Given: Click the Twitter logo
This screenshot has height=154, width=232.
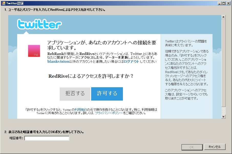Looking at the screenshot, I should (39, 24).
